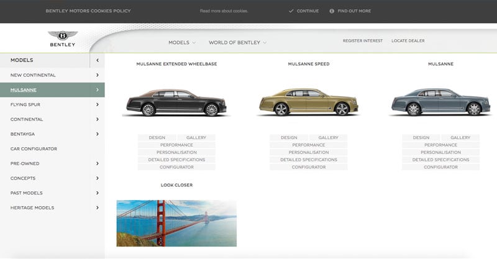Click Find Out More in cookies bar
This screenshot has width=497, height=259.
coord(354,11)
